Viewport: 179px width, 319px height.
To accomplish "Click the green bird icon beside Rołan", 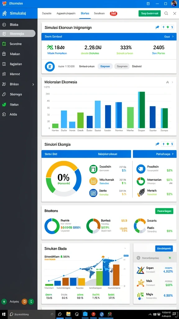I will (x=4, y=105).
